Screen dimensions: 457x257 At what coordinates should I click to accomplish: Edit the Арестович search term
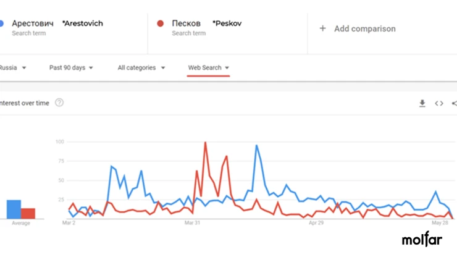point(33,23)
